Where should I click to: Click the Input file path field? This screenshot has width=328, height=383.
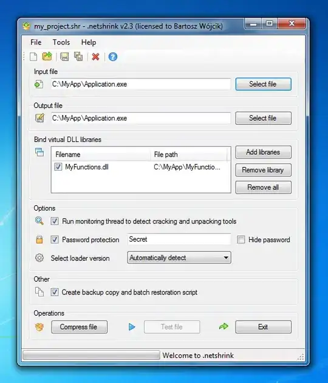pyautogui.click(x=141, y=84)
